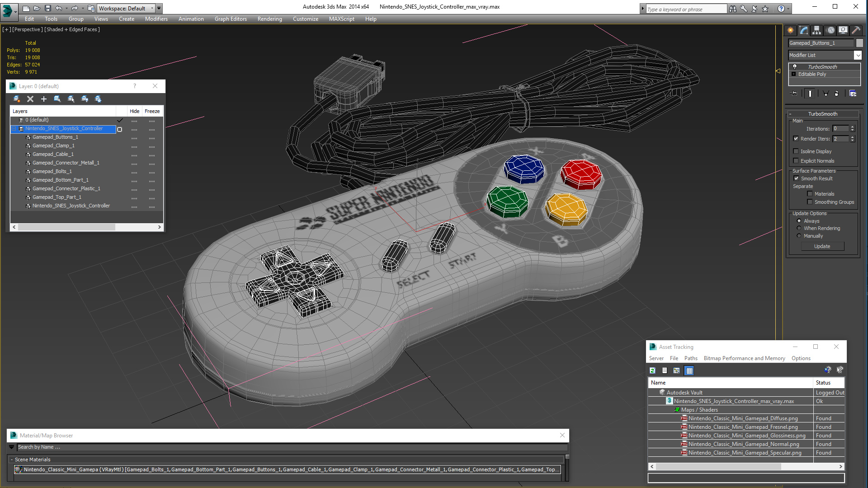Open the Display command panel tab

click(x=843, y=30)
